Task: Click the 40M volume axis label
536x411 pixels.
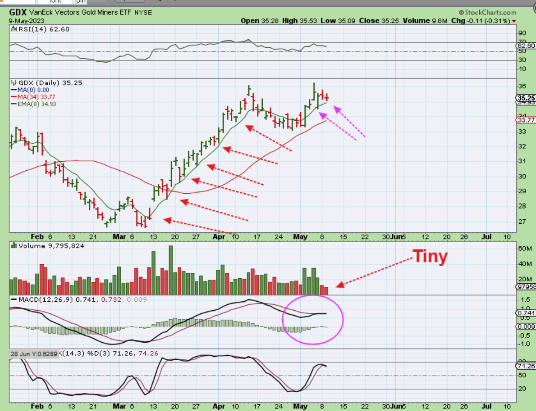Action: point(525,264)
